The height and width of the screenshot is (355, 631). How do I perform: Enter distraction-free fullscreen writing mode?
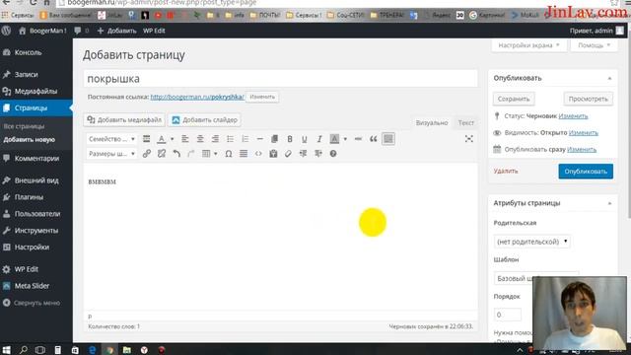469,139
